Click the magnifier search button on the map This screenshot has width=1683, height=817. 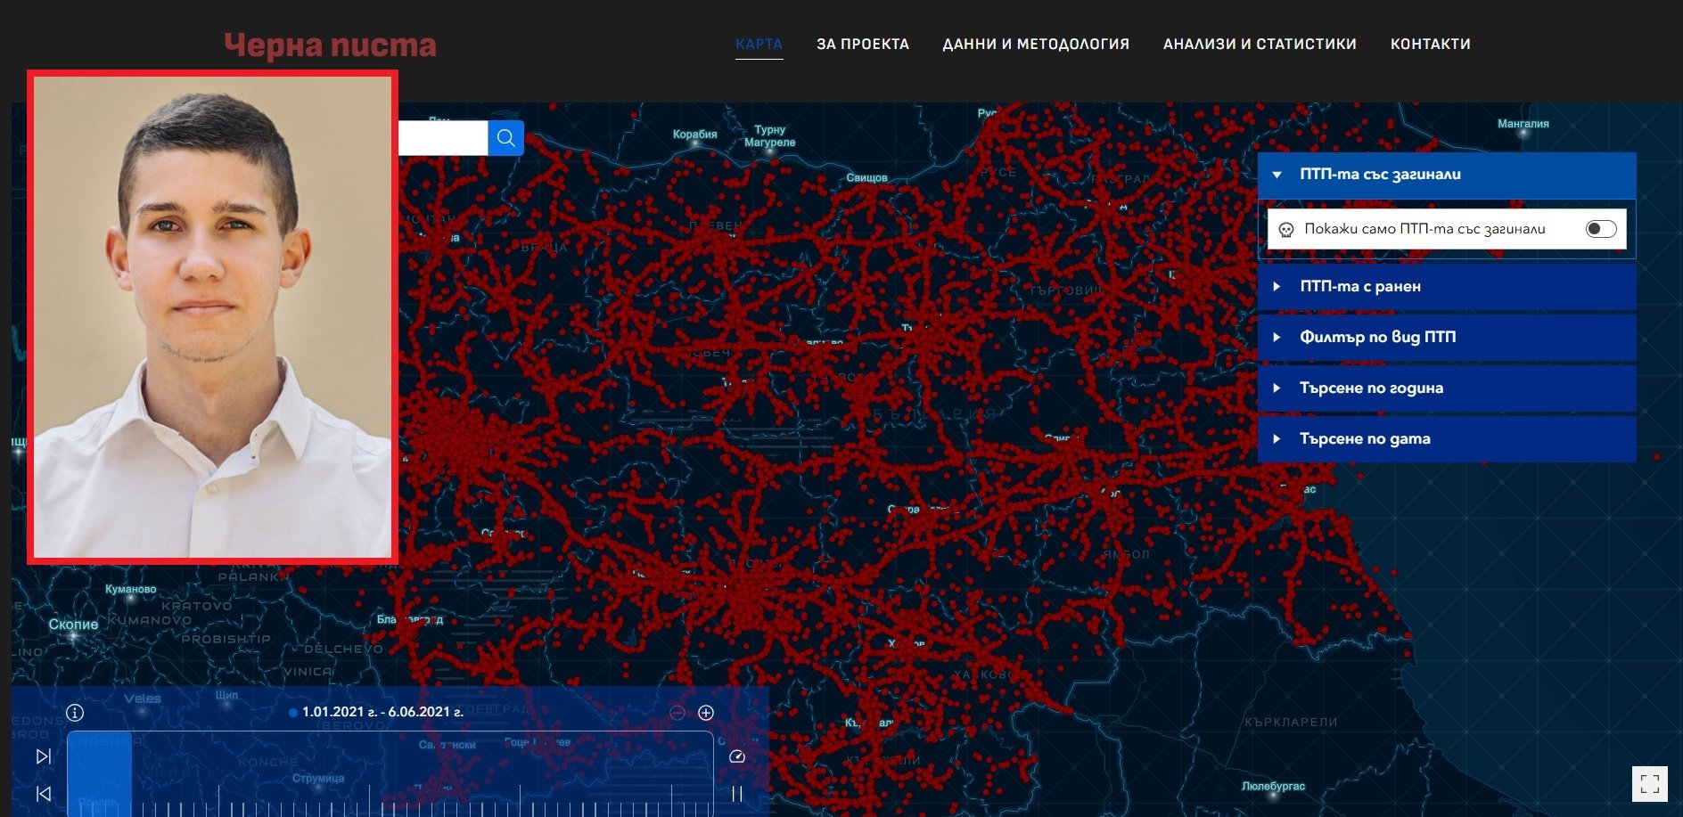(505, 138)
